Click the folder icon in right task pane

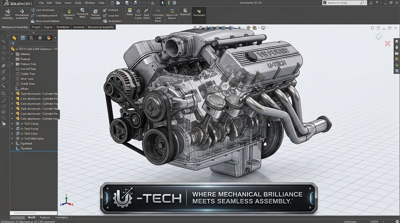(x=397, y=53)
